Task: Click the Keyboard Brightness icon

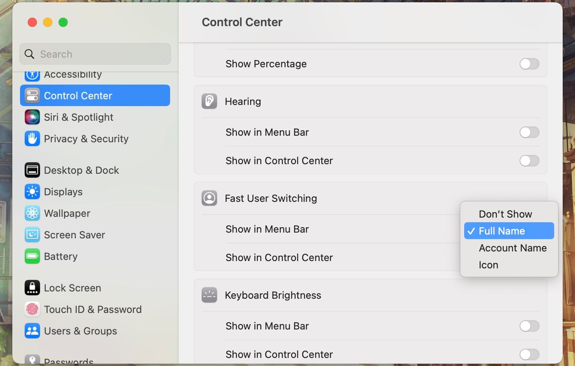Action: [x=209, y=295]
